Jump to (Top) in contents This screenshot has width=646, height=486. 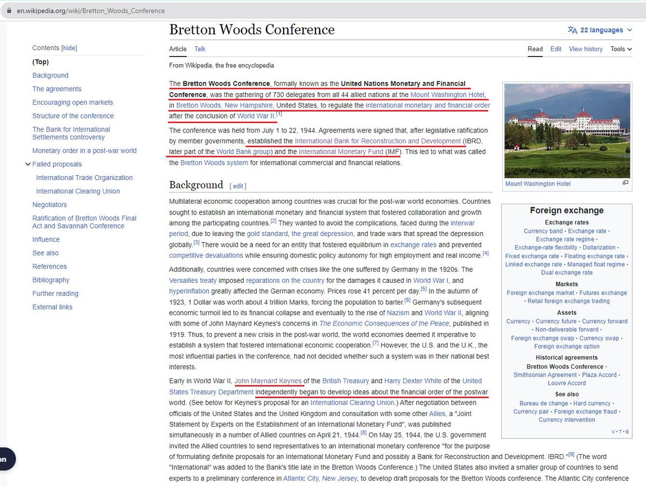click(x=40, y=62)
